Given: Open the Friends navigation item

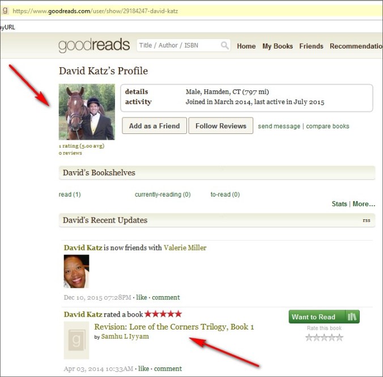Looking at the screenshot, I should coord(311,46).
